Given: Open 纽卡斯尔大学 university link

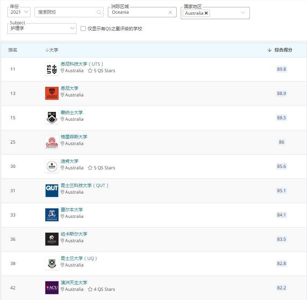Looking at the screenshot, I should pos(74,234).
